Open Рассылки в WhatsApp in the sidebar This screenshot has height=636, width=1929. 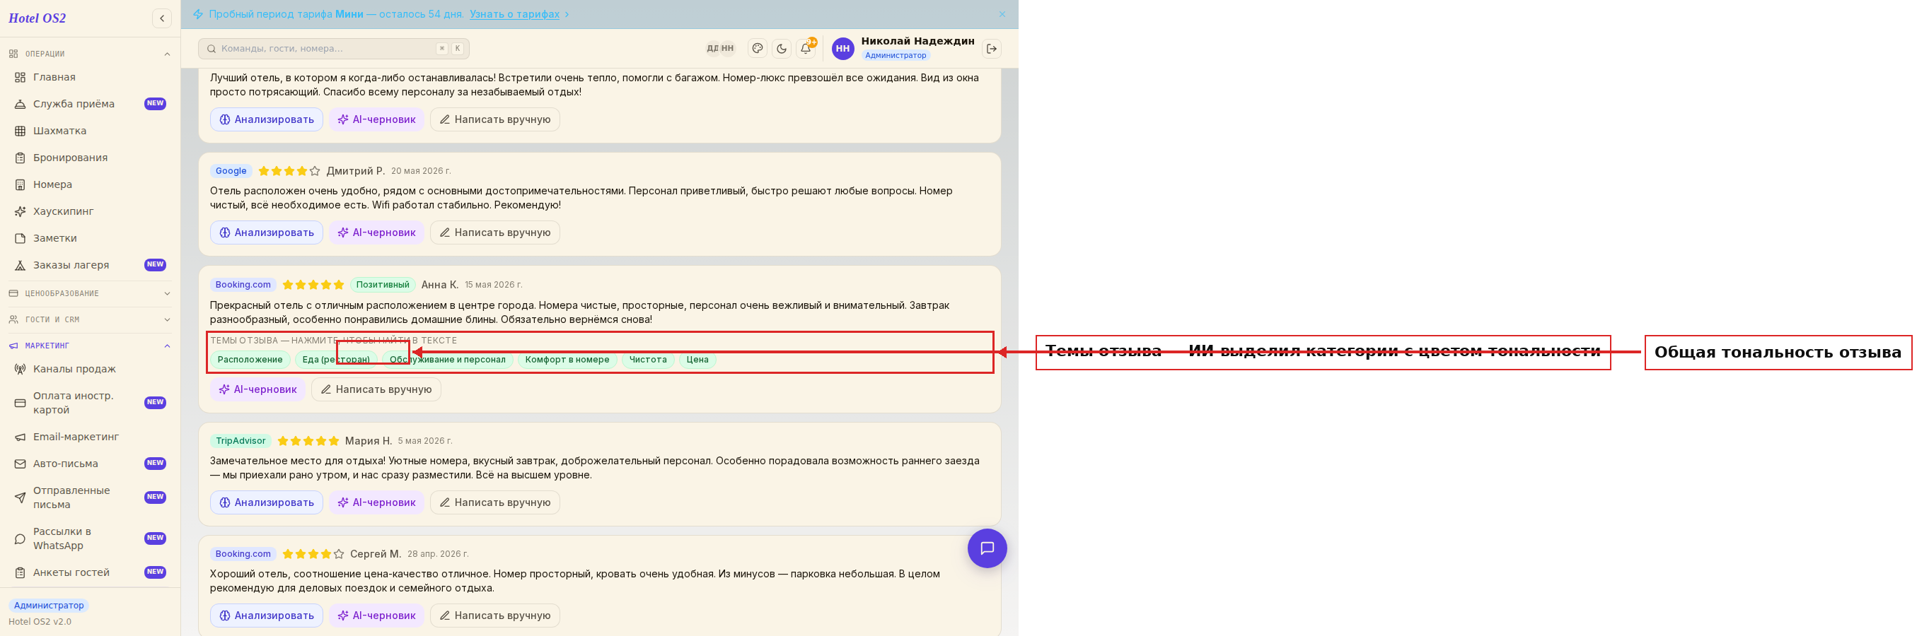point(90,538)
